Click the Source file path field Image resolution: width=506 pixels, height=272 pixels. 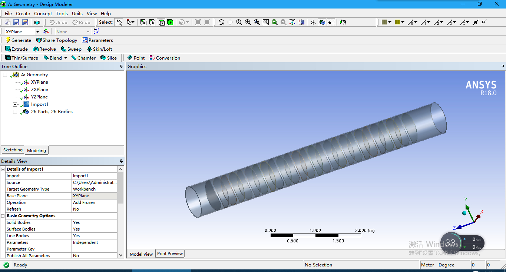tap(95, 182)
